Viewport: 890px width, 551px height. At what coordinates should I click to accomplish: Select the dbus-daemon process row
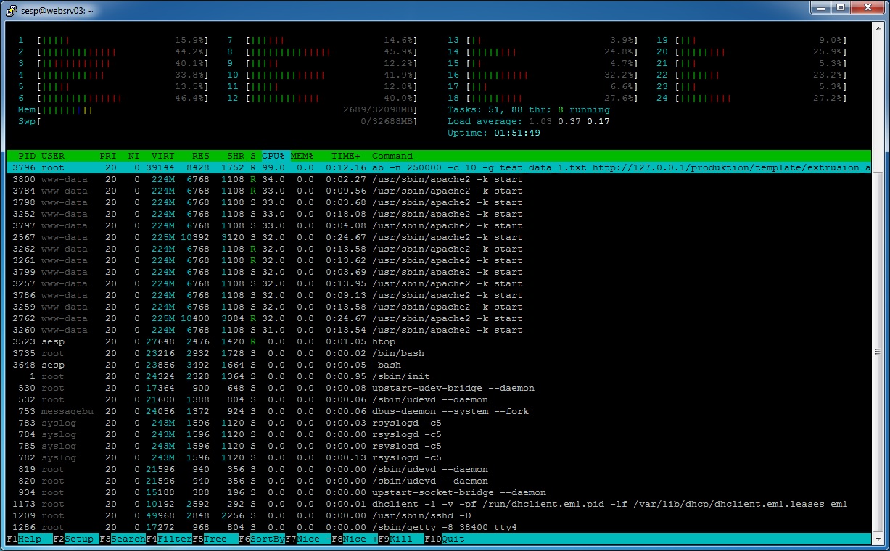pos(438,411)
